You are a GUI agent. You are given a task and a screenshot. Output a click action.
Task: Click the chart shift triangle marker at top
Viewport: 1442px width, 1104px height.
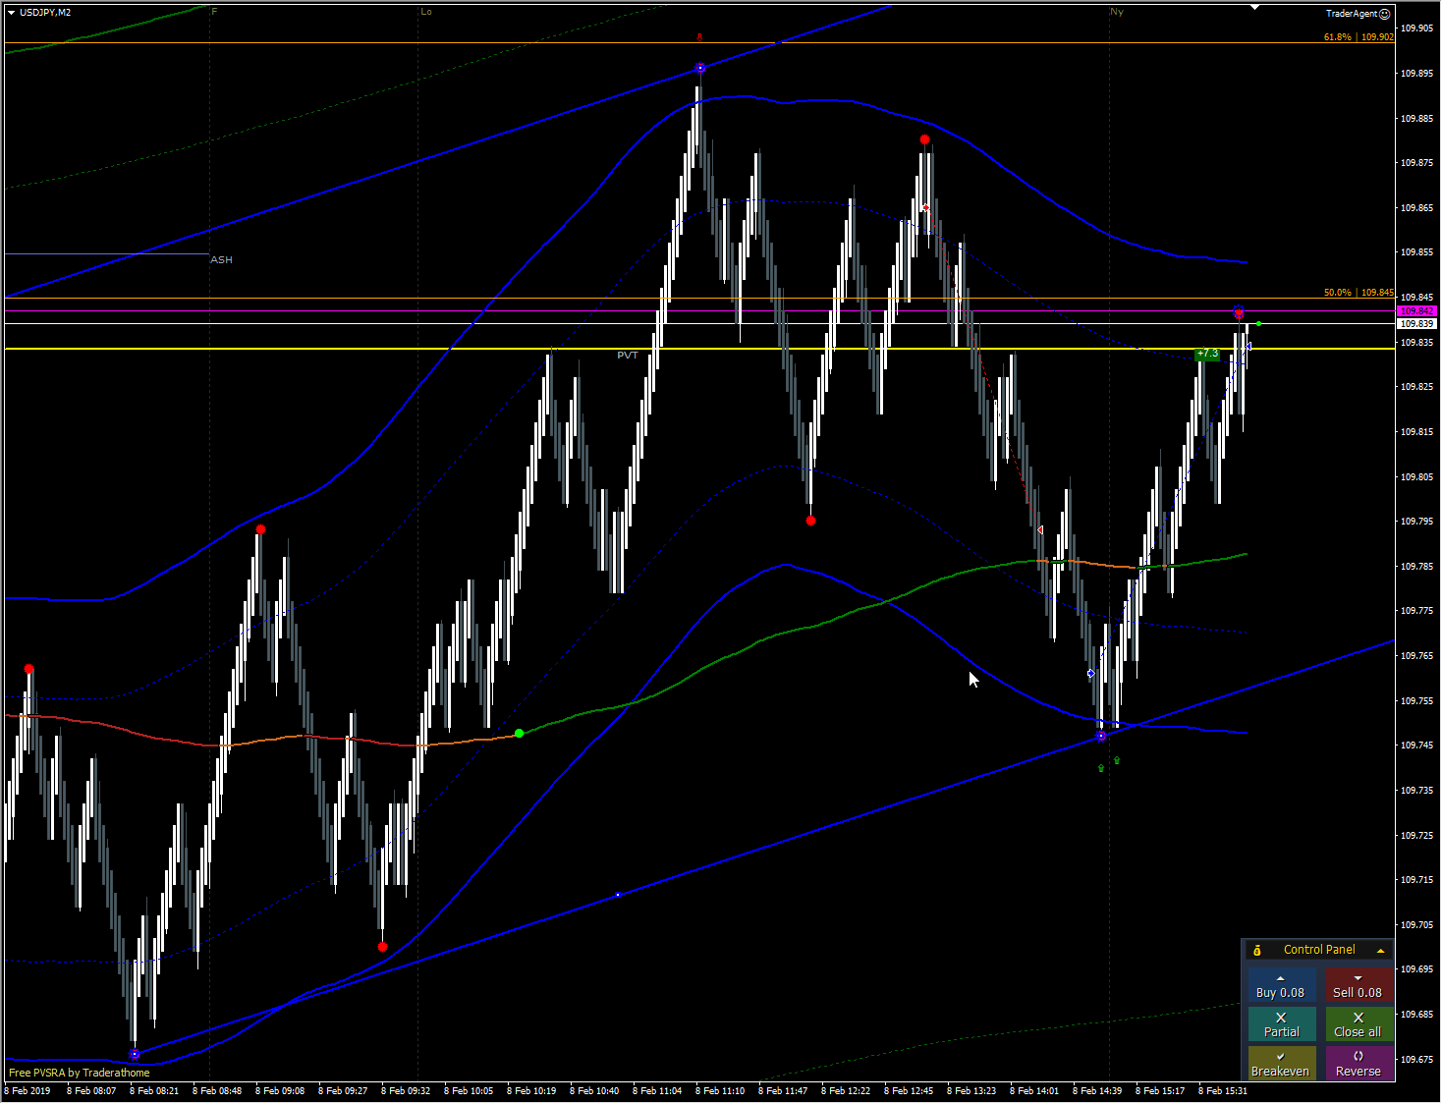1254,7
